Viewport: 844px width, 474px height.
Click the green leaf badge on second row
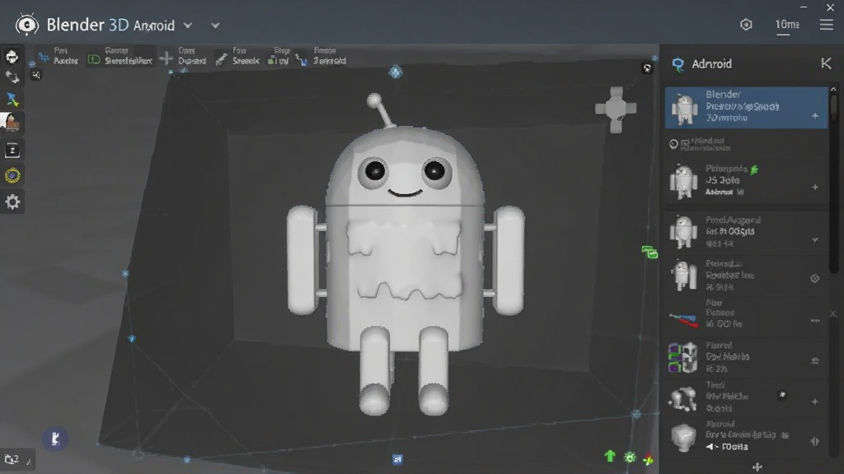click(755, 170)
